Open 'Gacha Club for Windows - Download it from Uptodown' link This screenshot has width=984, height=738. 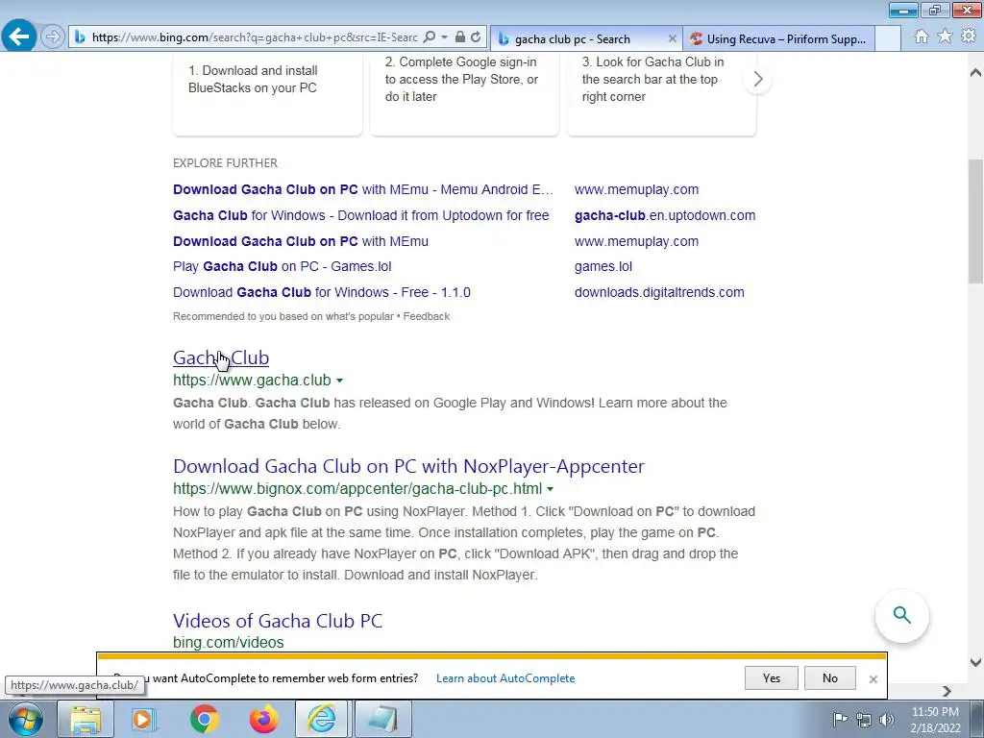pos(361,215)
